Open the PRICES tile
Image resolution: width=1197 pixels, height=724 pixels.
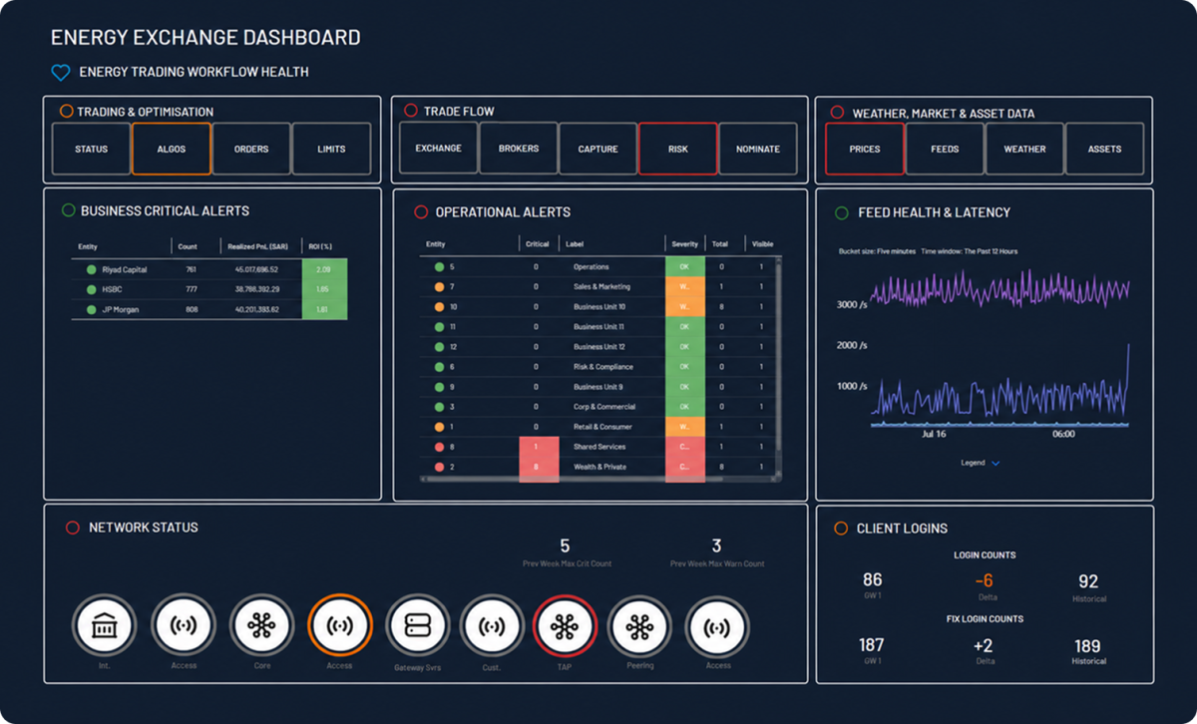coord(865,149)
